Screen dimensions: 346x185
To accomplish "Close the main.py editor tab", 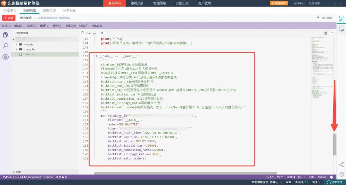I will [x=102, y=33].
